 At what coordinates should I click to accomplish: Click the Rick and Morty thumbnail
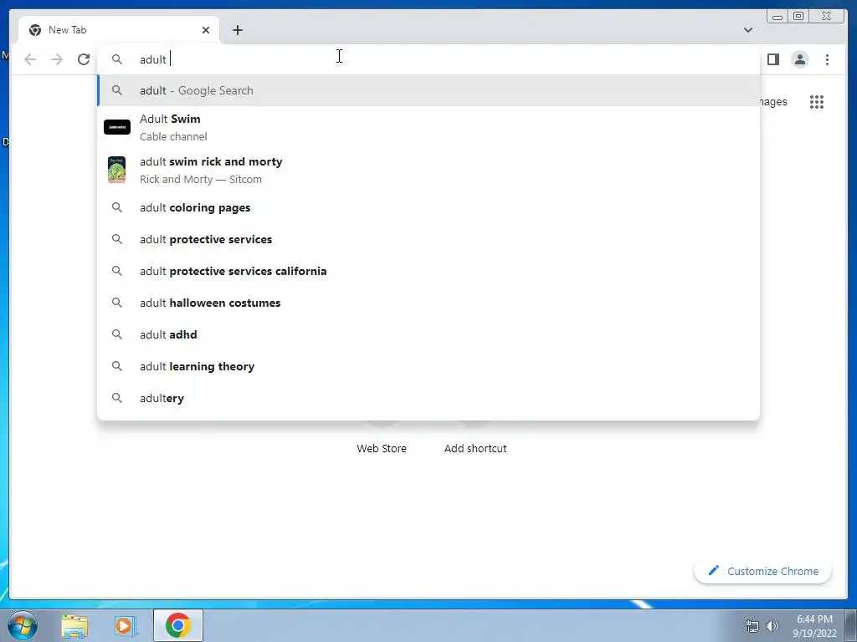[117, 169]
